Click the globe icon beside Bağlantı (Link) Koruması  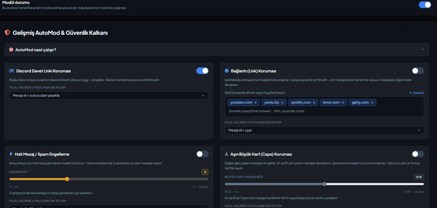[227, 71]
